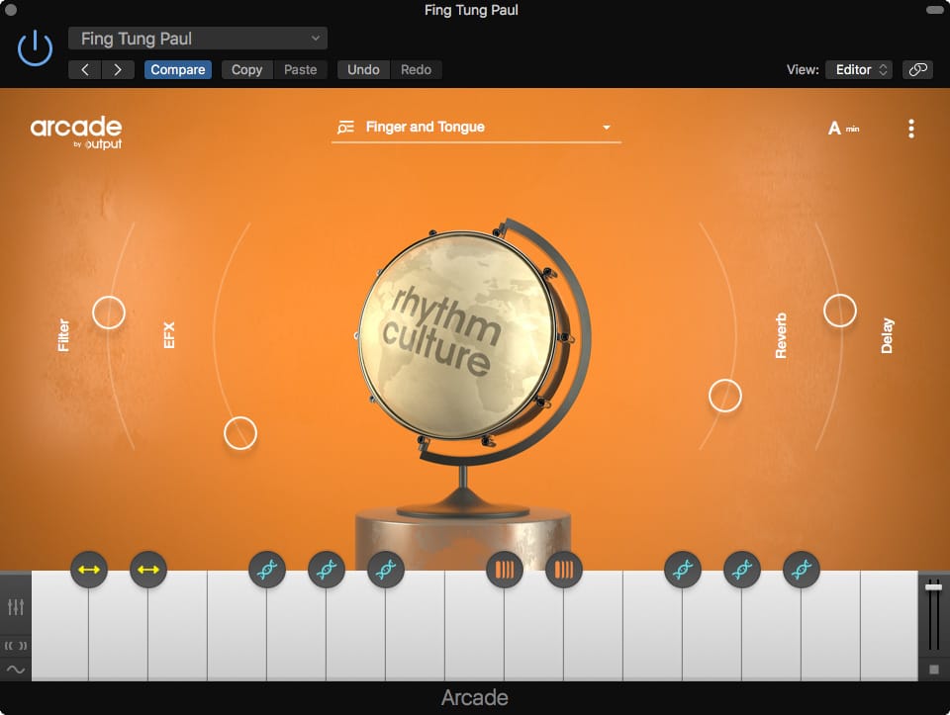
Task: Click the Redo button
Action: pyautogui.click(x=416, y=69)
